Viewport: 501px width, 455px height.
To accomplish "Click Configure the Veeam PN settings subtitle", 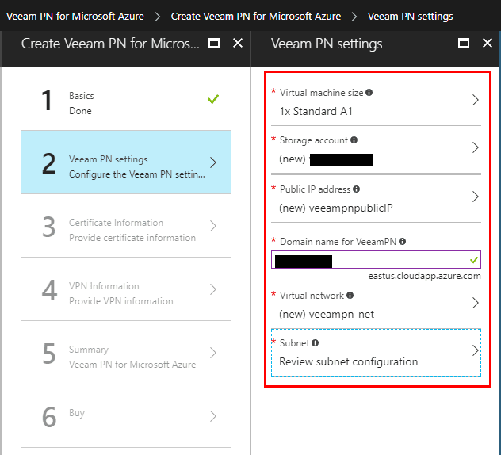I will [137, 174].
